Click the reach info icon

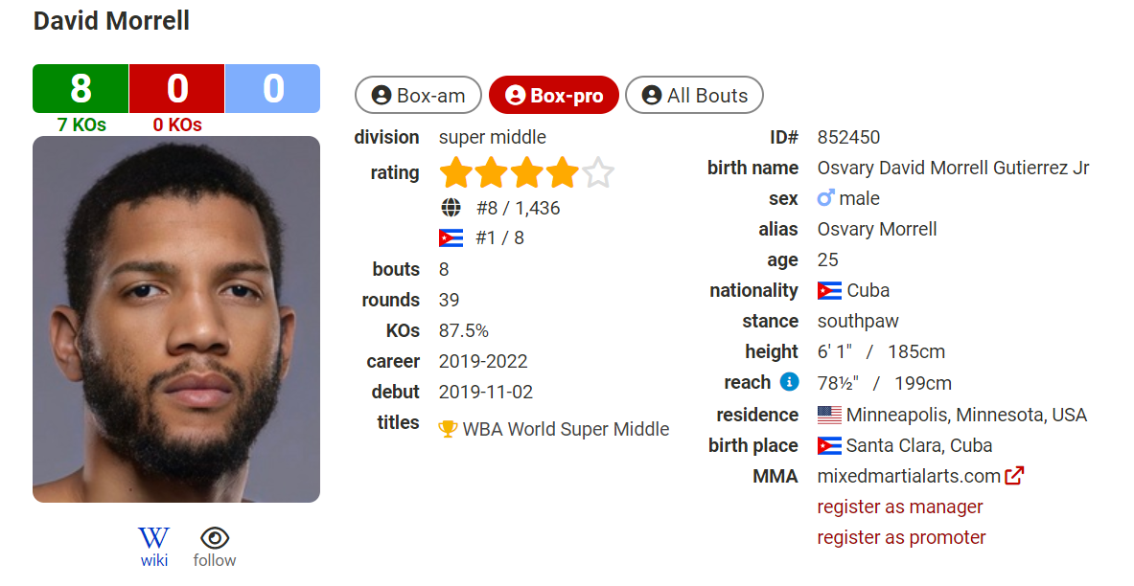pos(789,381)
